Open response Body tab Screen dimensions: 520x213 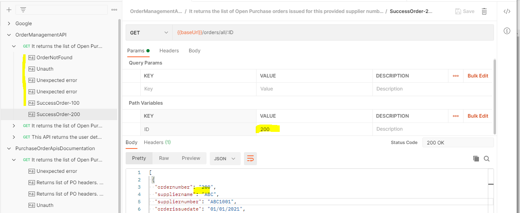pyautogui.click(x=131, y=142)
